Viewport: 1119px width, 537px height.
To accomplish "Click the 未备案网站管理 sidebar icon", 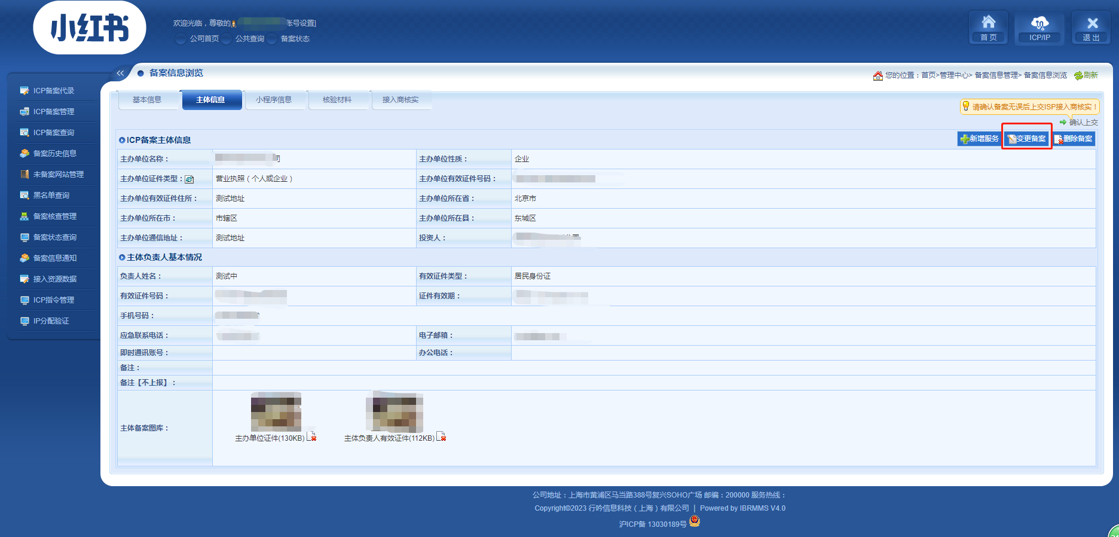I will pos(25,175).
